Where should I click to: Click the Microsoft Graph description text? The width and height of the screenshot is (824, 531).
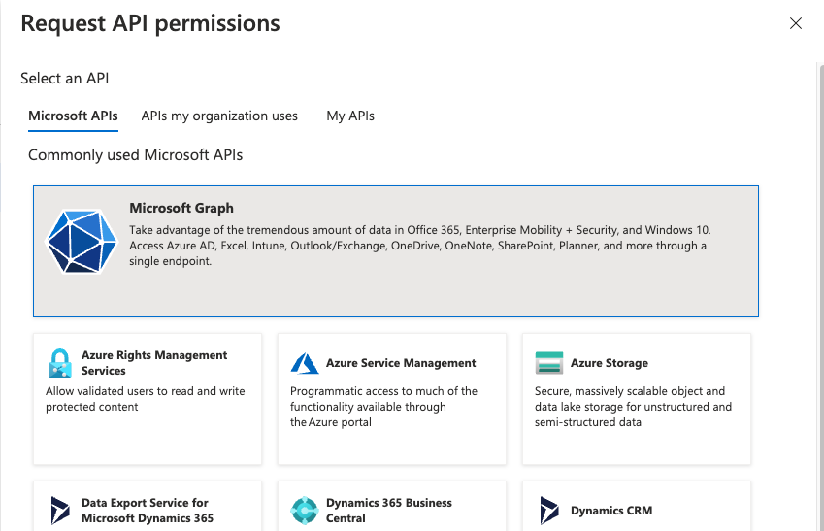pos(419,246)
